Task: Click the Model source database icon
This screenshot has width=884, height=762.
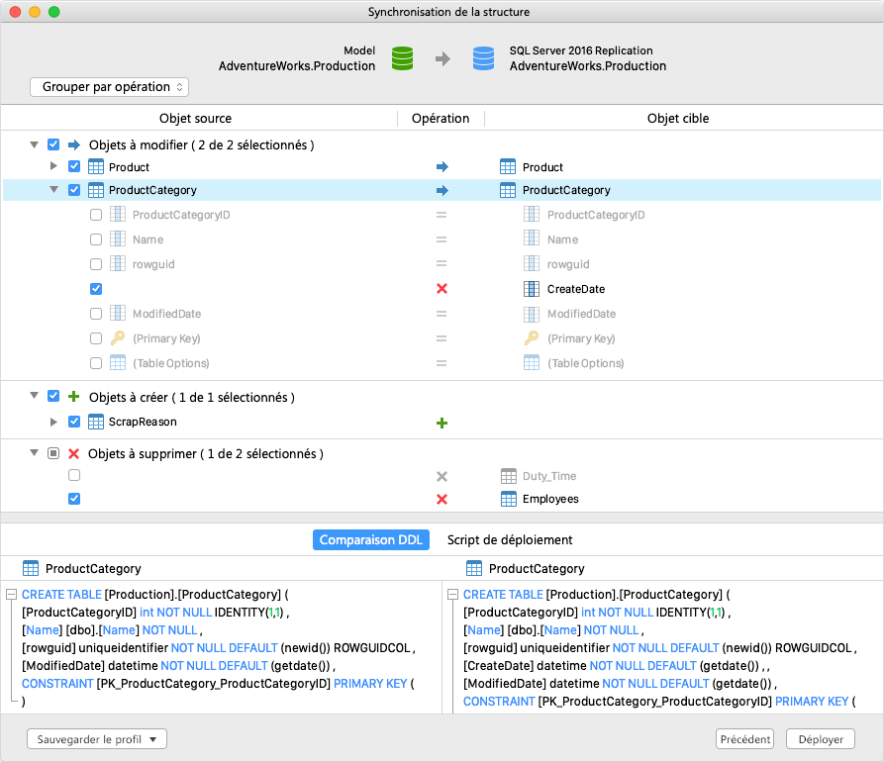Action: [x=402, y=57]
